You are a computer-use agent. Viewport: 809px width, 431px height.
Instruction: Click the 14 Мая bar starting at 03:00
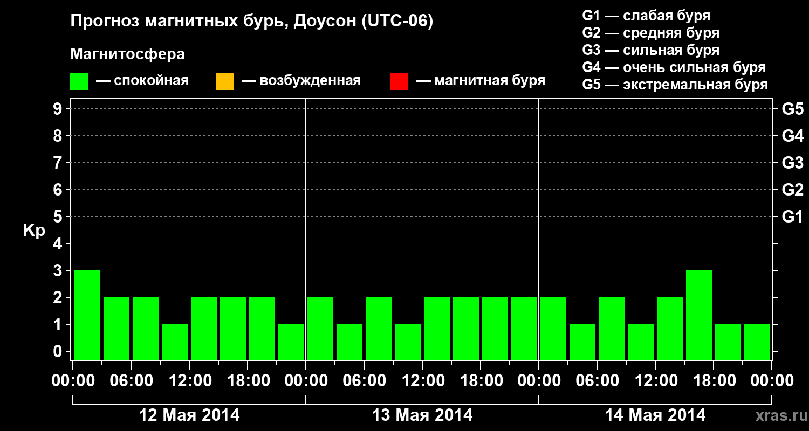pyautogui.click(x=582, y=342)
